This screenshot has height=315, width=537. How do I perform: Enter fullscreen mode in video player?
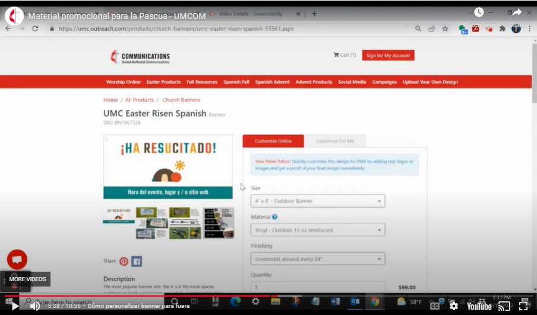pyautogui.click(x=525, y=306)
